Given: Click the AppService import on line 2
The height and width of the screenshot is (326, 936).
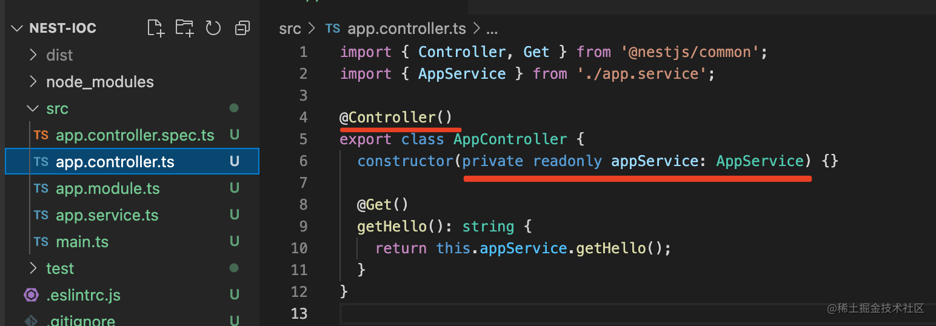Looking at the screenshot, I should pos(461,74).
